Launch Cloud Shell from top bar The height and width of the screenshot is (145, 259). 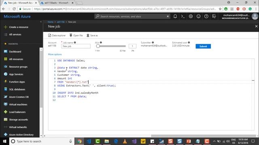pos(183,16)
